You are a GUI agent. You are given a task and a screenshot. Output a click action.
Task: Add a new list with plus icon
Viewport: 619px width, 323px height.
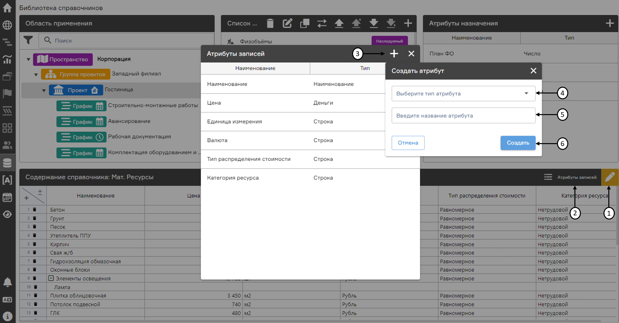coord(408,23)
